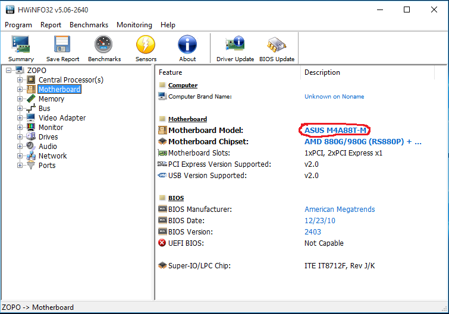The width and height of the screenshot is (449, 314).
Task: Click the BIOS date 12/23/10 link
Action: click(x=319, y=221)
